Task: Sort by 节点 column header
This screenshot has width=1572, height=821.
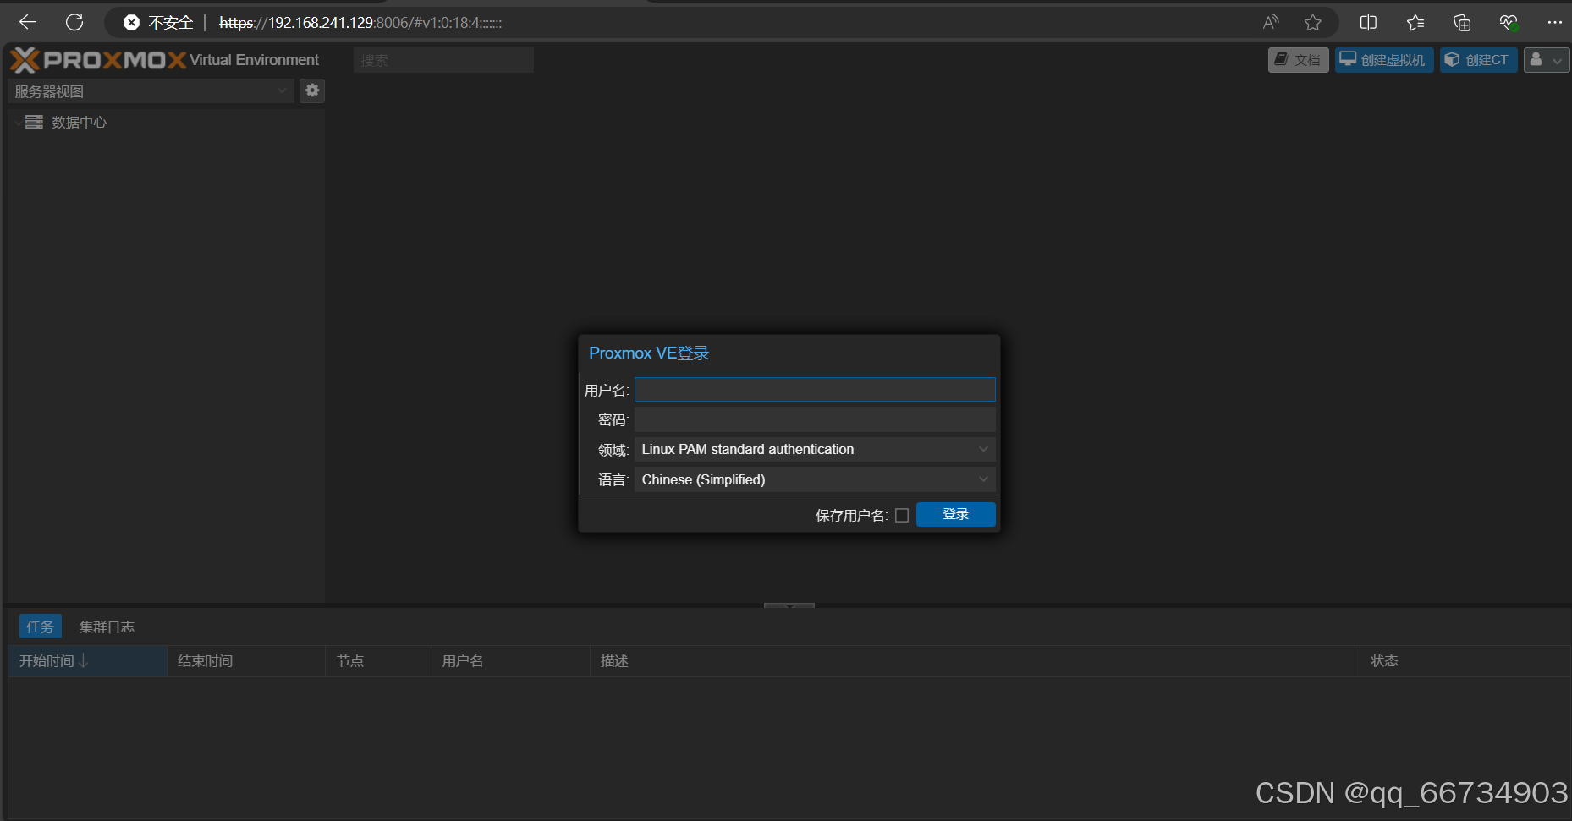Action: (x=378, y=661)
